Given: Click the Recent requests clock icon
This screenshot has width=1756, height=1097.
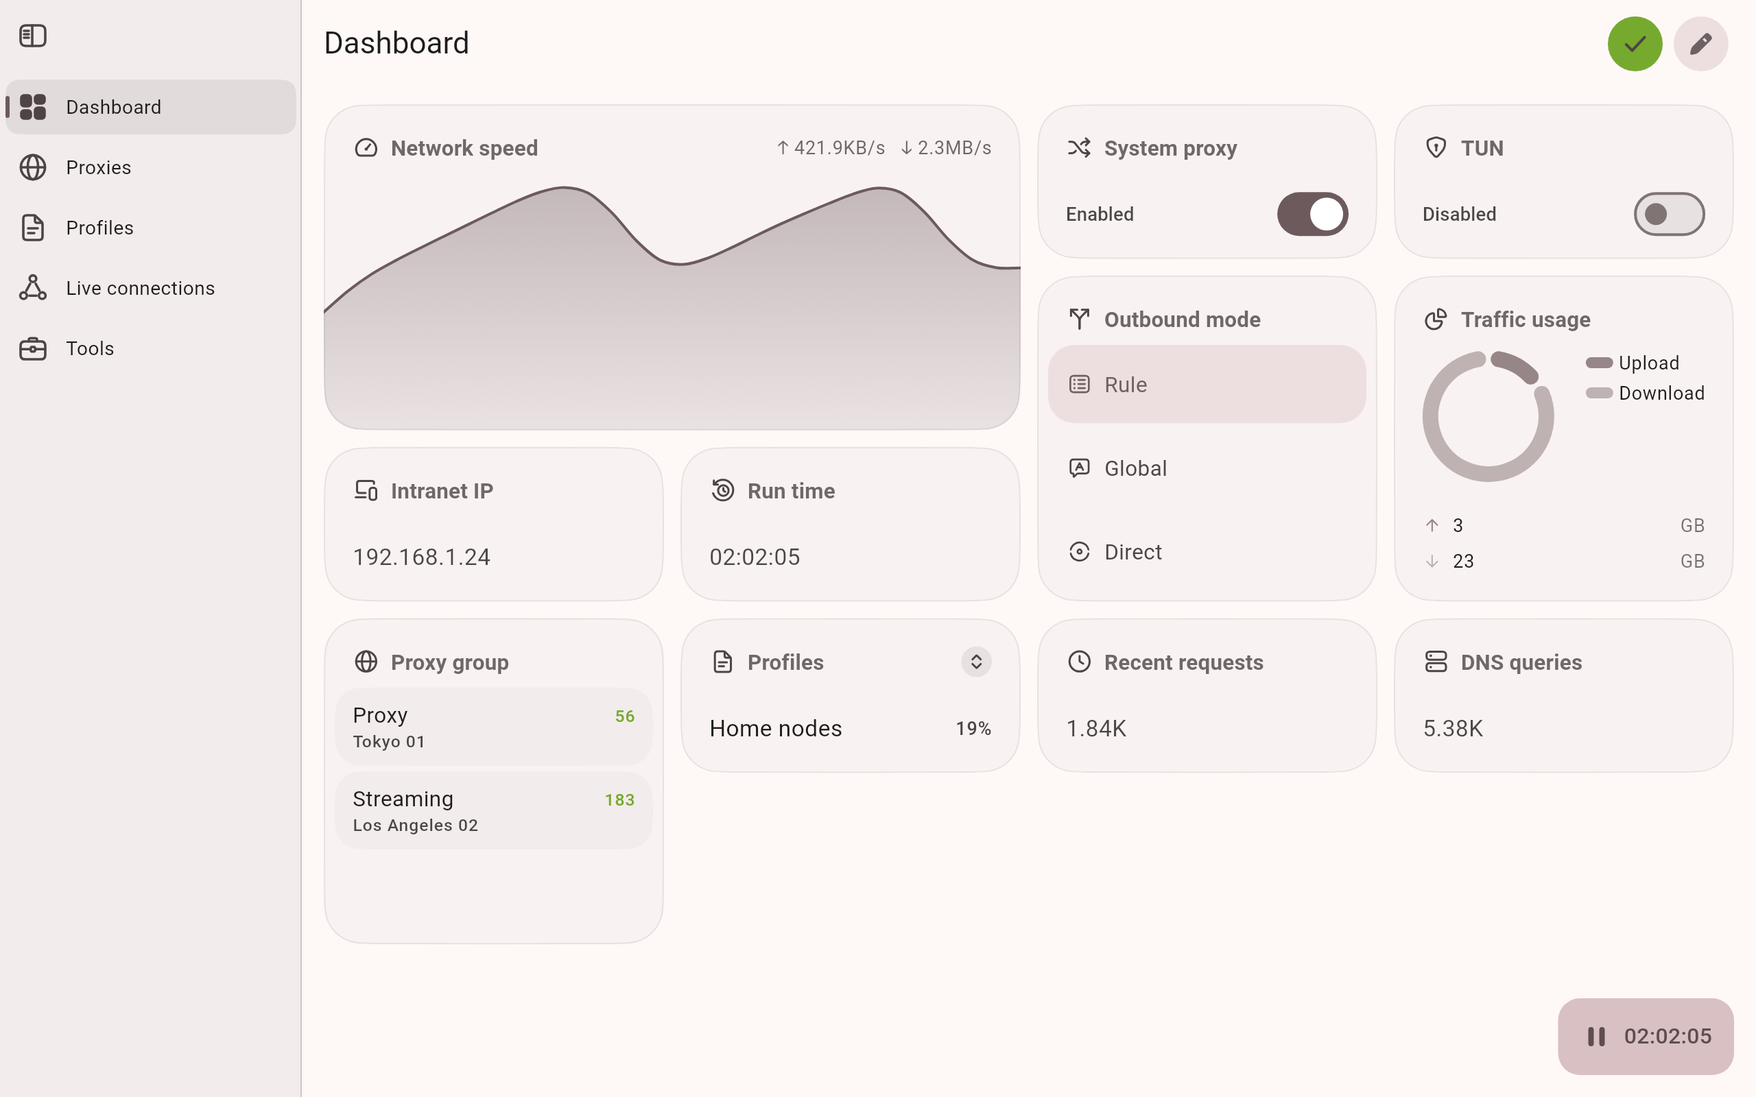Looking at the screenshot, I should pyautogui.click(x=1079, y=662).
